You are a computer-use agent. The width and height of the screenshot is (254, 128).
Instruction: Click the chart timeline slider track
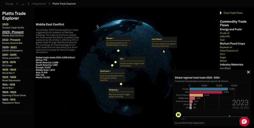pos(215,117)
